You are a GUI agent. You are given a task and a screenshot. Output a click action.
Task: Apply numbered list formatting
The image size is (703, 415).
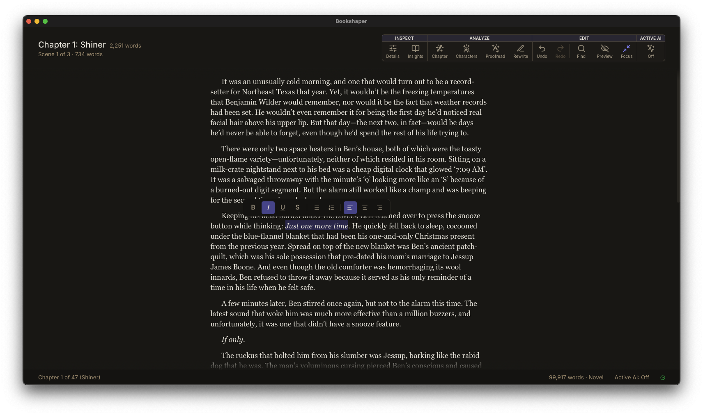pos(331,207)
